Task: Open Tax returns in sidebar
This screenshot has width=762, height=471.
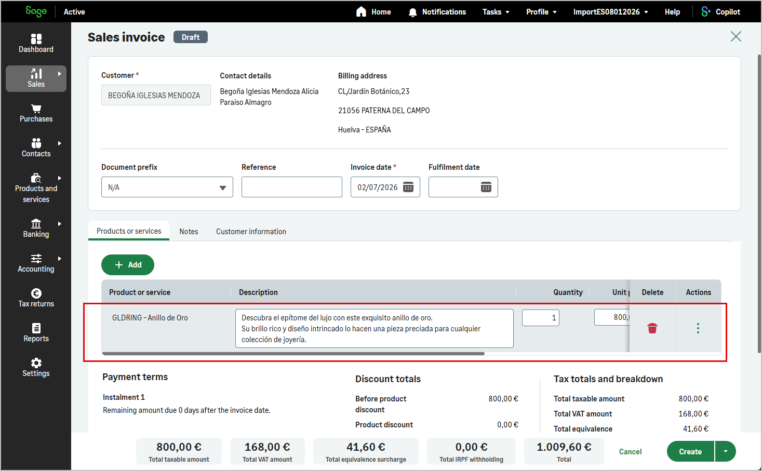Action: tap(36, 298)
